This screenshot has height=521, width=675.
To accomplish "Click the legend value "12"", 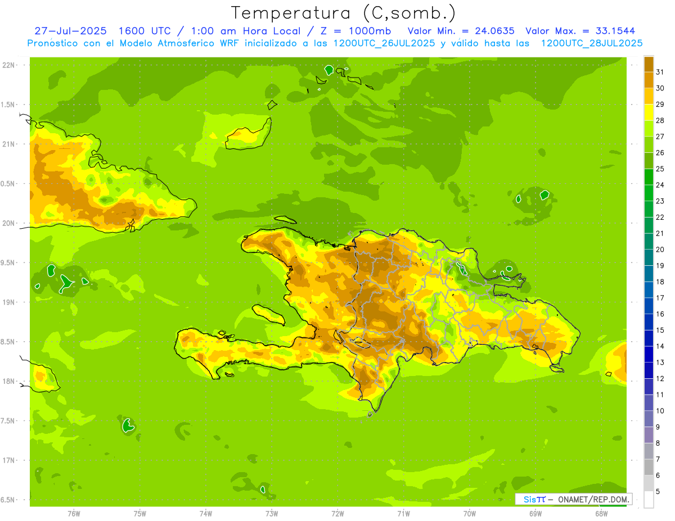I will point(660,379).
